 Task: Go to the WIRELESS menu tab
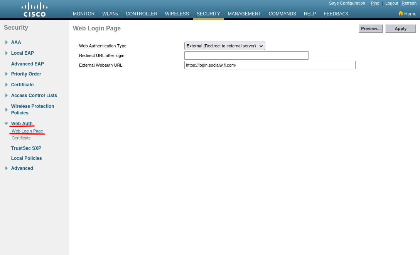[177, 14]
